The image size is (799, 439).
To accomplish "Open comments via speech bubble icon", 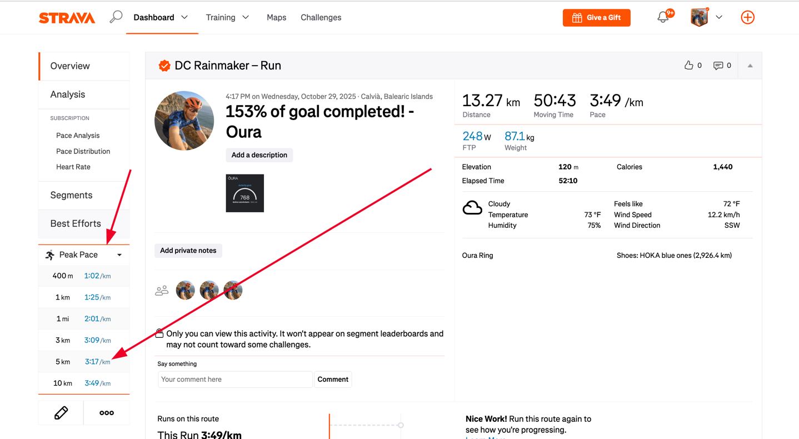I will click(x=718, y=66).
